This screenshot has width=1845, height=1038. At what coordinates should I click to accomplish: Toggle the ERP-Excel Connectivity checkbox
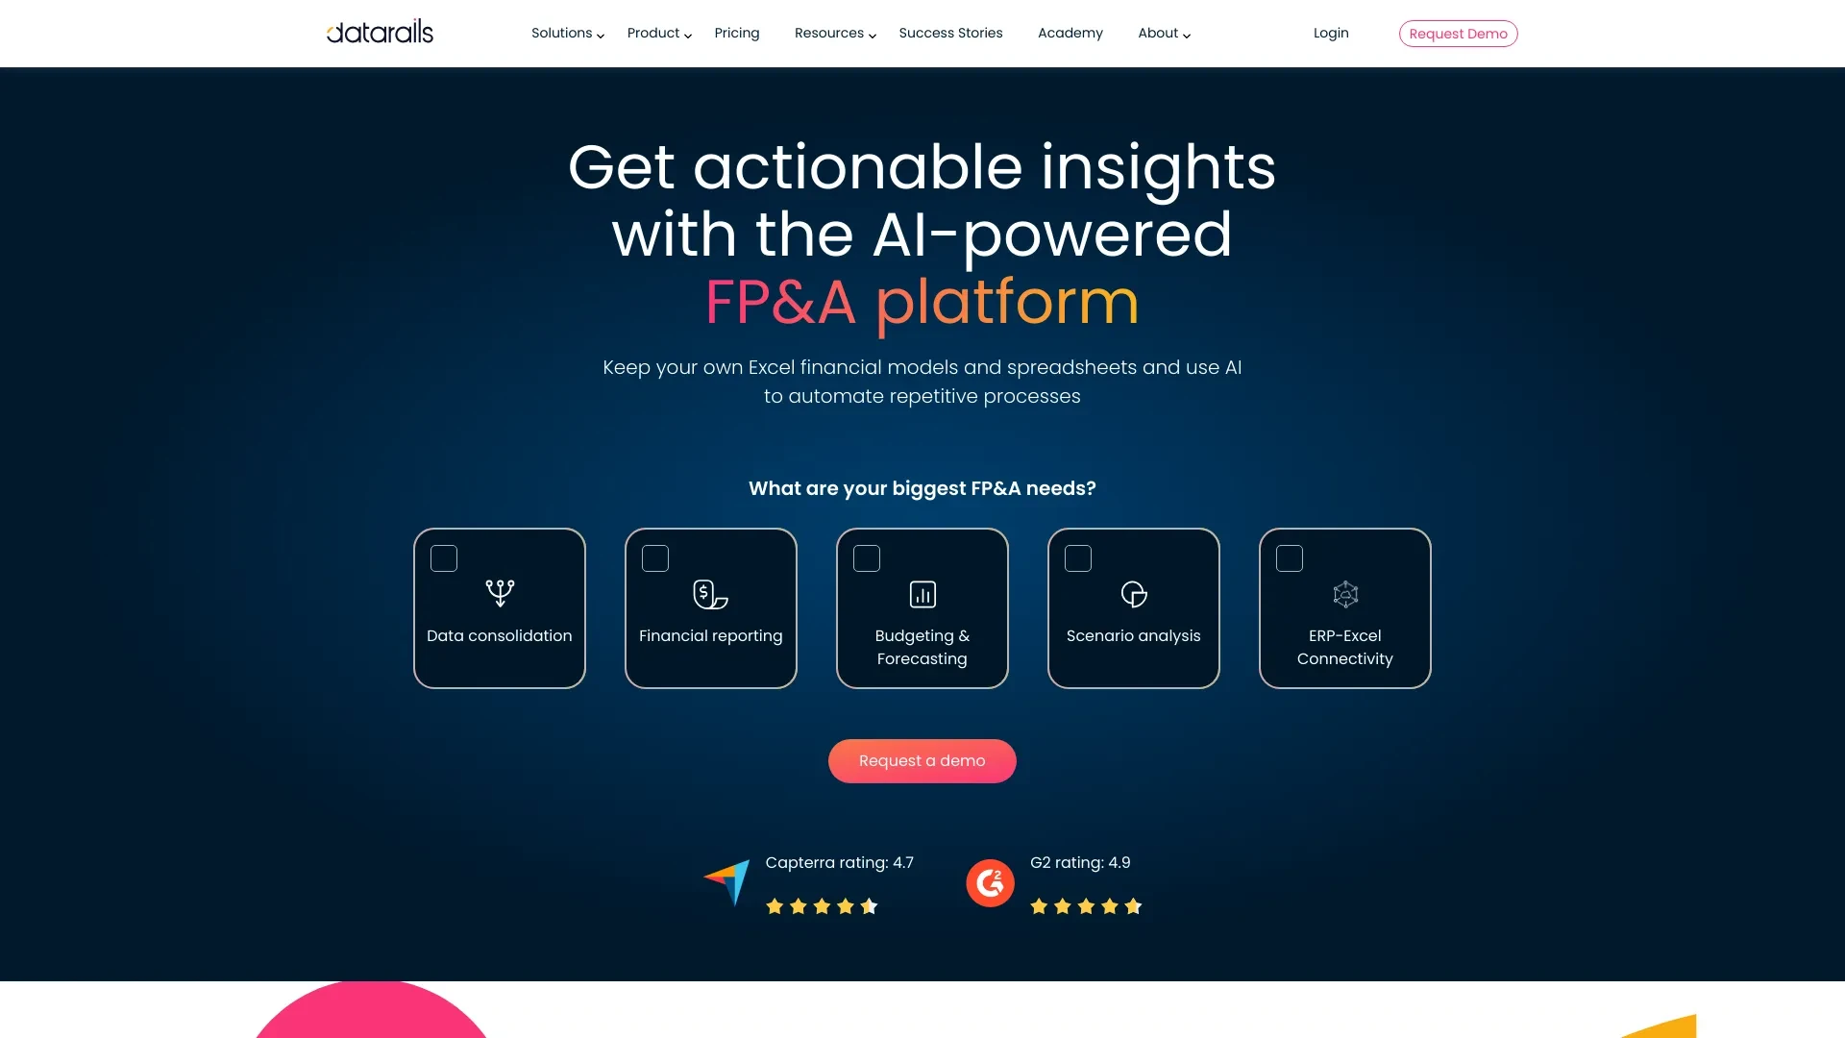(1290, 557)
